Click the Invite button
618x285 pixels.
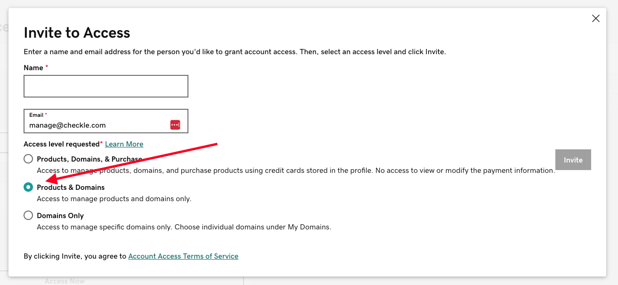pos(573,160)
